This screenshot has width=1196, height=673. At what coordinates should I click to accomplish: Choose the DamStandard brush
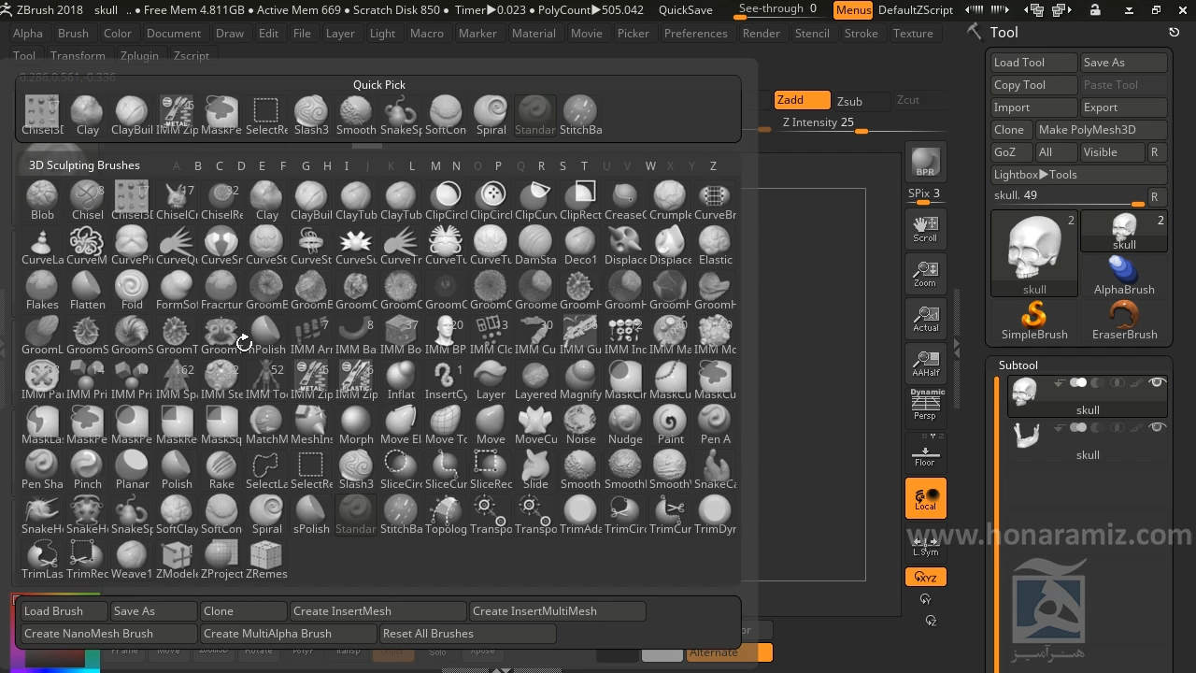point(535,246)
